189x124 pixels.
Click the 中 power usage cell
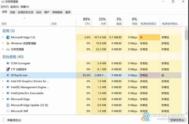pos(149,37)
